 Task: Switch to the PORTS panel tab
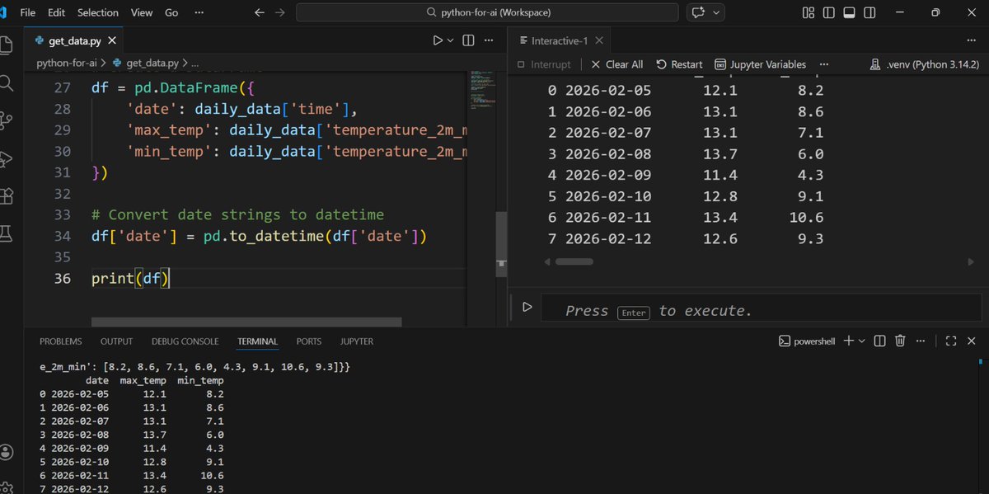[309, 341]
